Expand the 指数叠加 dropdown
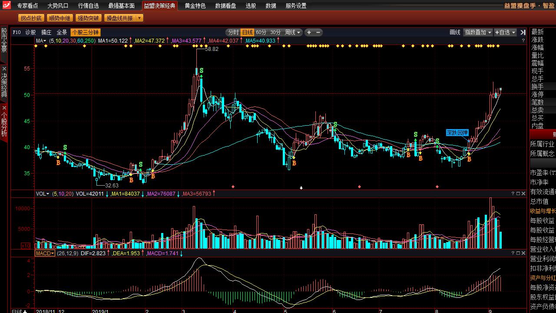This screenshot has height=313, width=556. [478, 32]
